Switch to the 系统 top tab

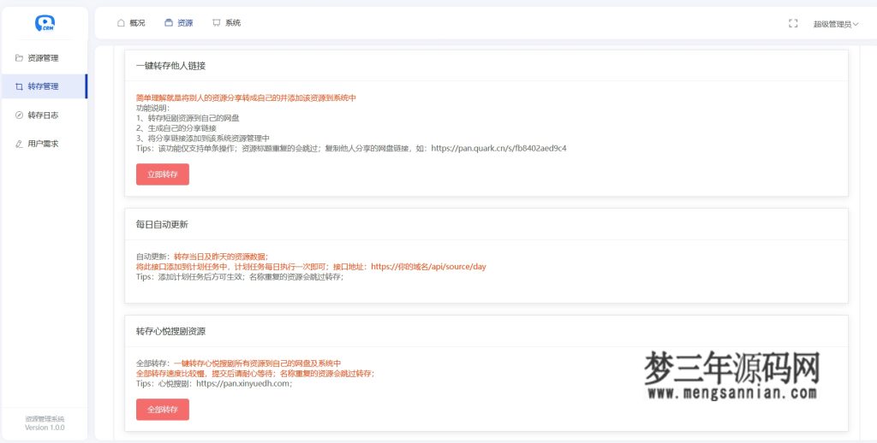pos(226,23)
